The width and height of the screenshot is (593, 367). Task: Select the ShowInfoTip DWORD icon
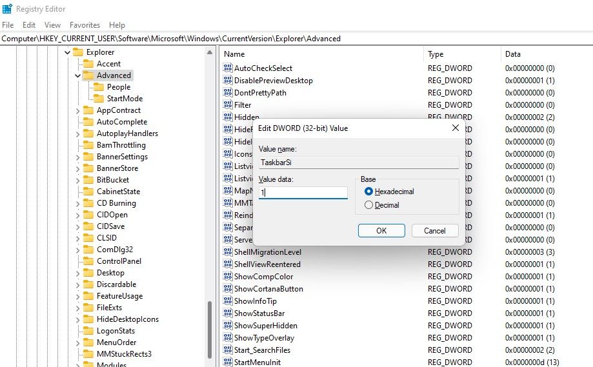click(228, 301)
